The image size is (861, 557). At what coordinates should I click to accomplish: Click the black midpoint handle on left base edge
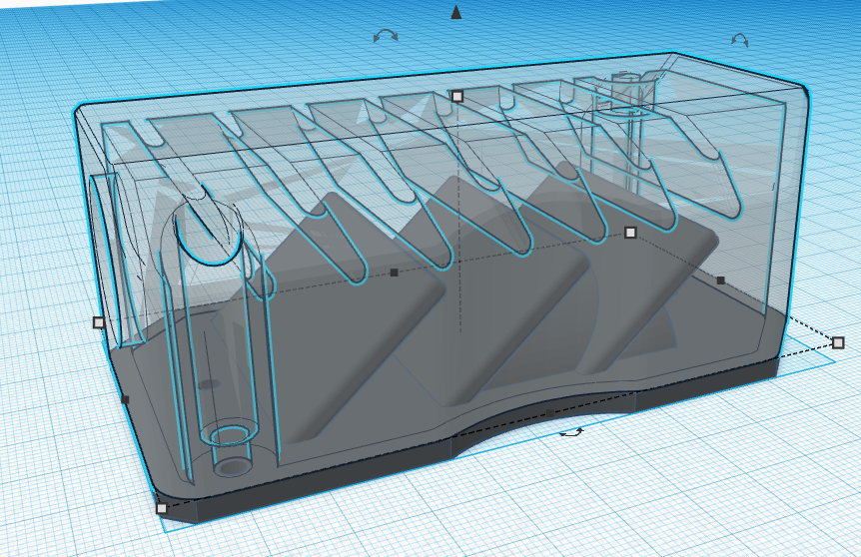tap(125, 400)
